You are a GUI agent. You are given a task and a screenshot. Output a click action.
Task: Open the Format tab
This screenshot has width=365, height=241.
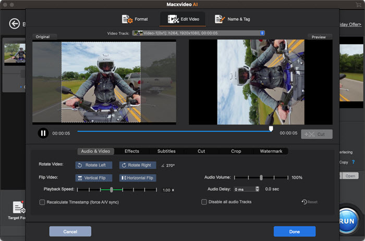(x=135, y=19)
